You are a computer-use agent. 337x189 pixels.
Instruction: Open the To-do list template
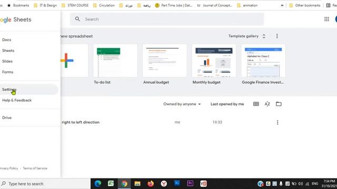115,61
